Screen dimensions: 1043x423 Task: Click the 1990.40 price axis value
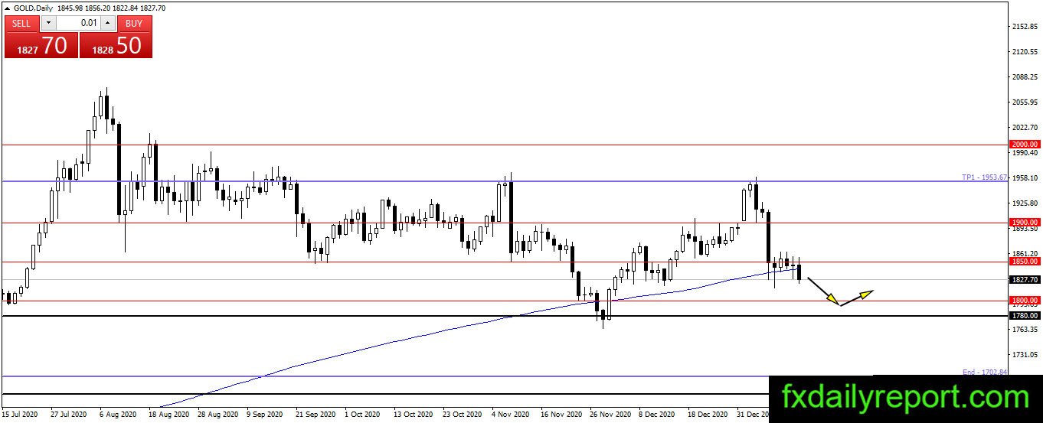coord(1025,153)
